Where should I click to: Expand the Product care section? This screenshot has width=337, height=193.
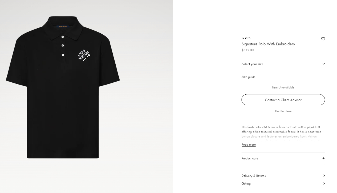click(x=283, y=158)
